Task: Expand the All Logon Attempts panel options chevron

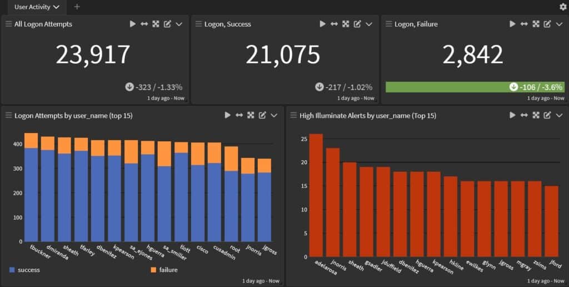Action: [179, 24]
